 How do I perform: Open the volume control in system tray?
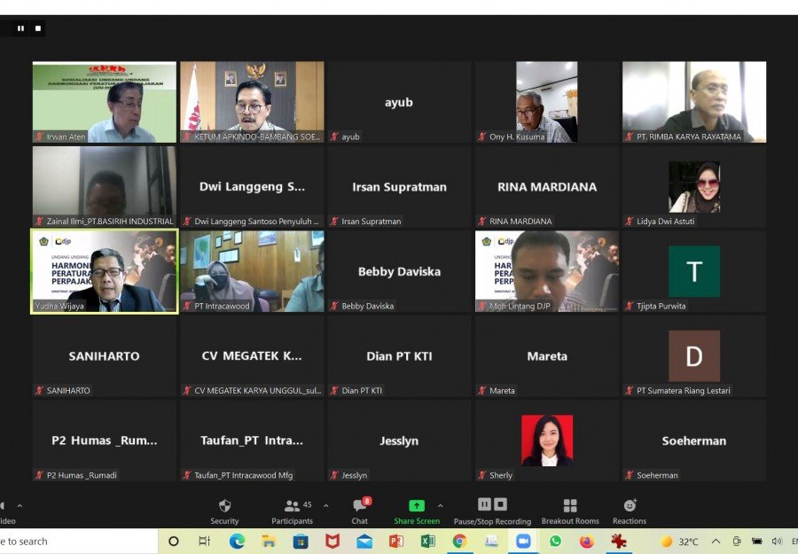click(777, 542)
